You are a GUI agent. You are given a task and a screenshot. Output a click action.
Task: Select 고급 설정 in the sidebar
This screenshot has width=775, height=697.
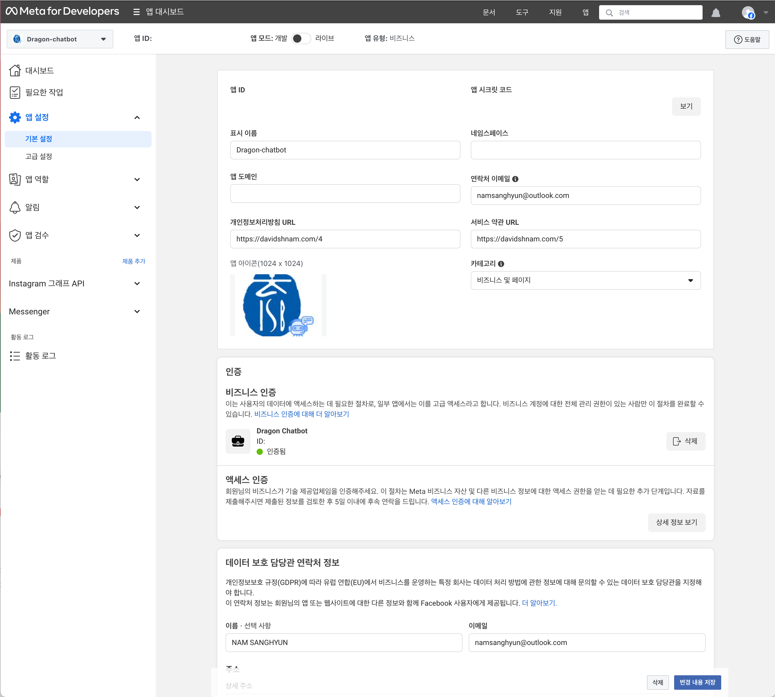pyautogui.click(x=39, y=156)
